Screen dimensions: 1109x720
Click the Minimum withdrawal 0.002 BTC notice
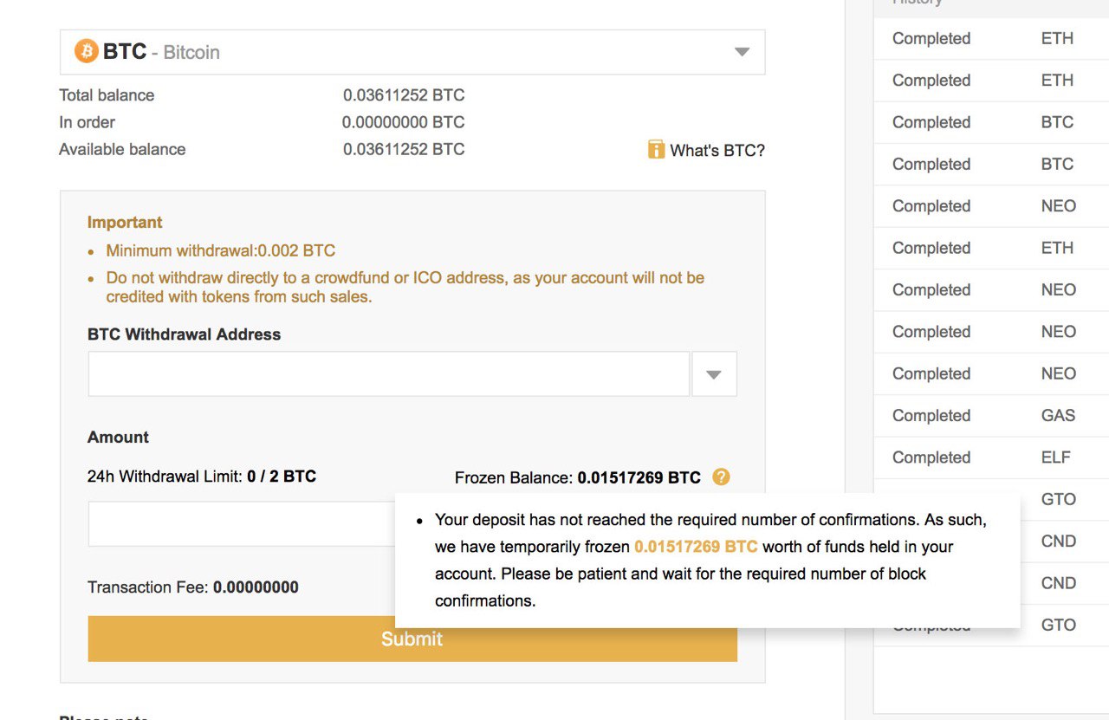tap(221, 251)
